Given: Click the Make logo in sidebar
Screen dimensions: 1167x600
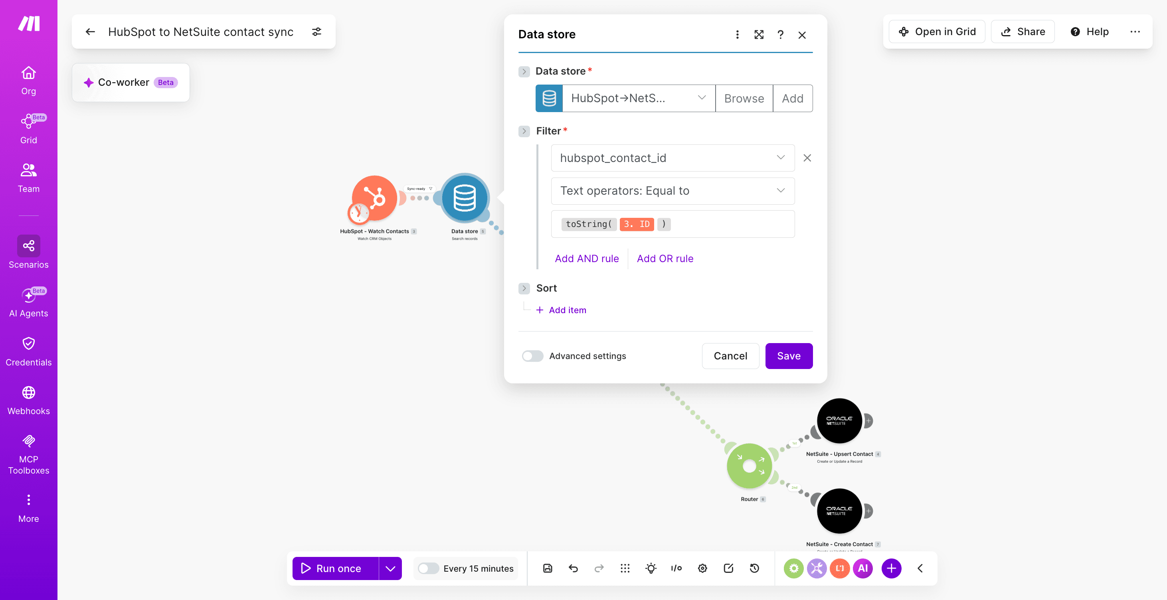Looking at the screenshot, I should [29, 24].
